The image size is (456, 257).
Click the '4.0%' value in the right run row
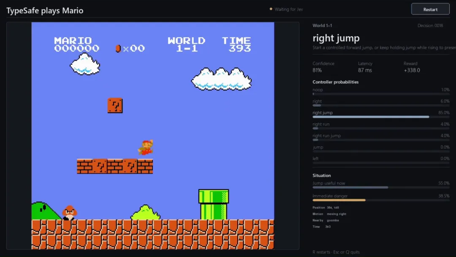pyautogui.click(x=445, y=124)
